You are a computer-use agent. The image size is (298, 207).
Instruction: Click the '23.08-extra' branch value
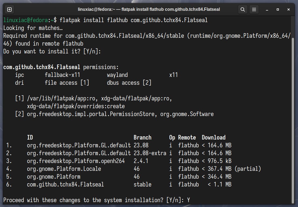point(150,153)
